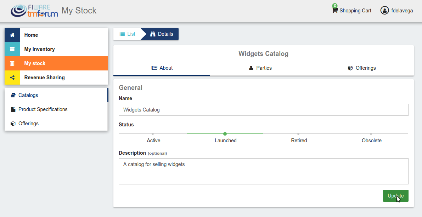
Task: Click the fdelavega user avatar icon
Action: [384, 11]
